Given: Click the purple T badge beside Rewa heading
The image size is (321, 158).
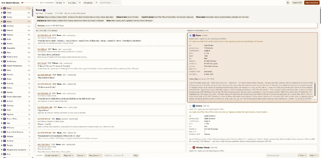Looking at the screenshot, I should pyautogui.click(x=44, y=10).
